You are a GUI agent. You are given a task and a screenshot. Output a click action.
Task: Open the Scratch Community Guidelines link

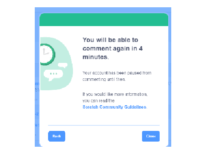click(115, 107)
